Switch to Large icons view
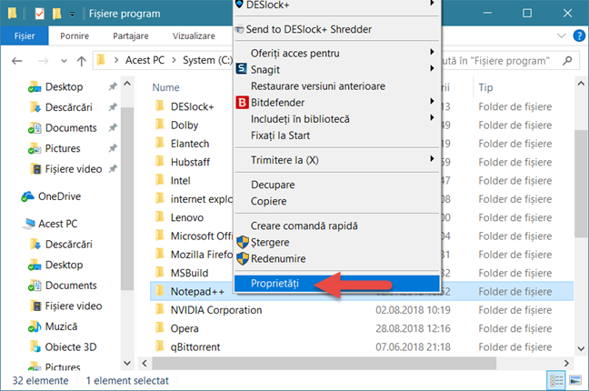 tap(575, 380)
